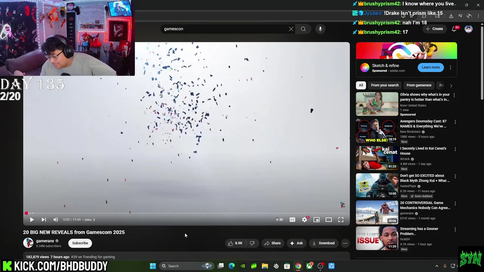The image size is (484, 272).
Task: Click the tray microphone icon
Action: [x=445, y=266]
